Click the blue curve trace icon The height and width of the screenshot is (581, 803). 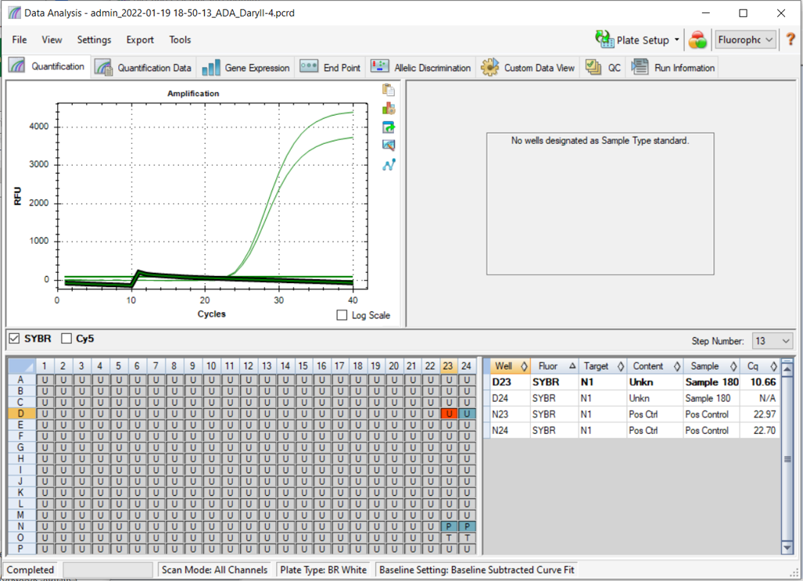tap(388, 164)
